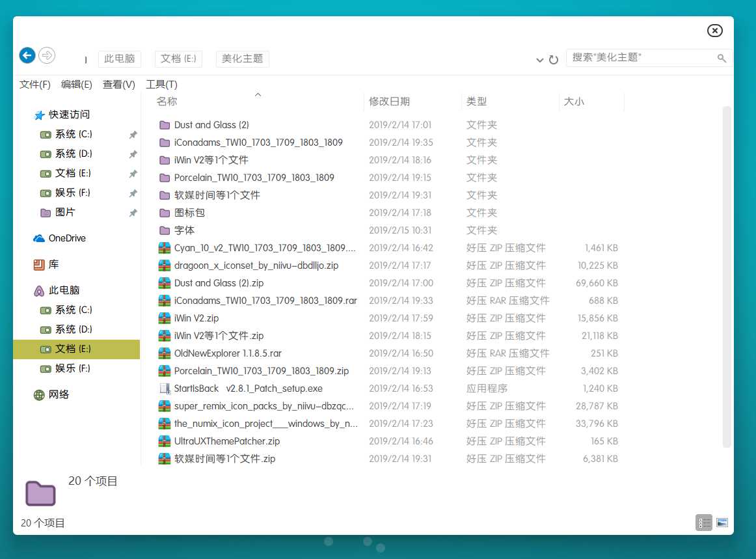Click the OneDrive cloud icon
Viewport: 756px width, 559px height.
click(39, 238)
